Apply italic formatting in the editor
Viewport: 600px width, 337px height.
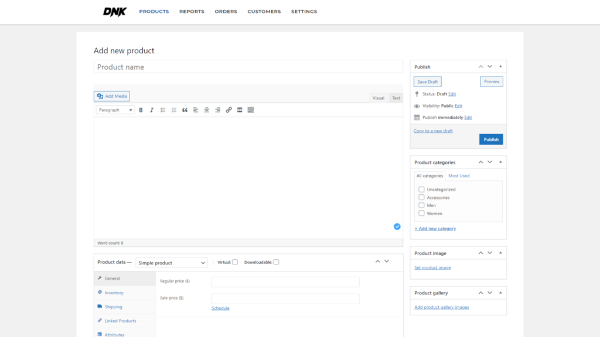tap(152, 110)
